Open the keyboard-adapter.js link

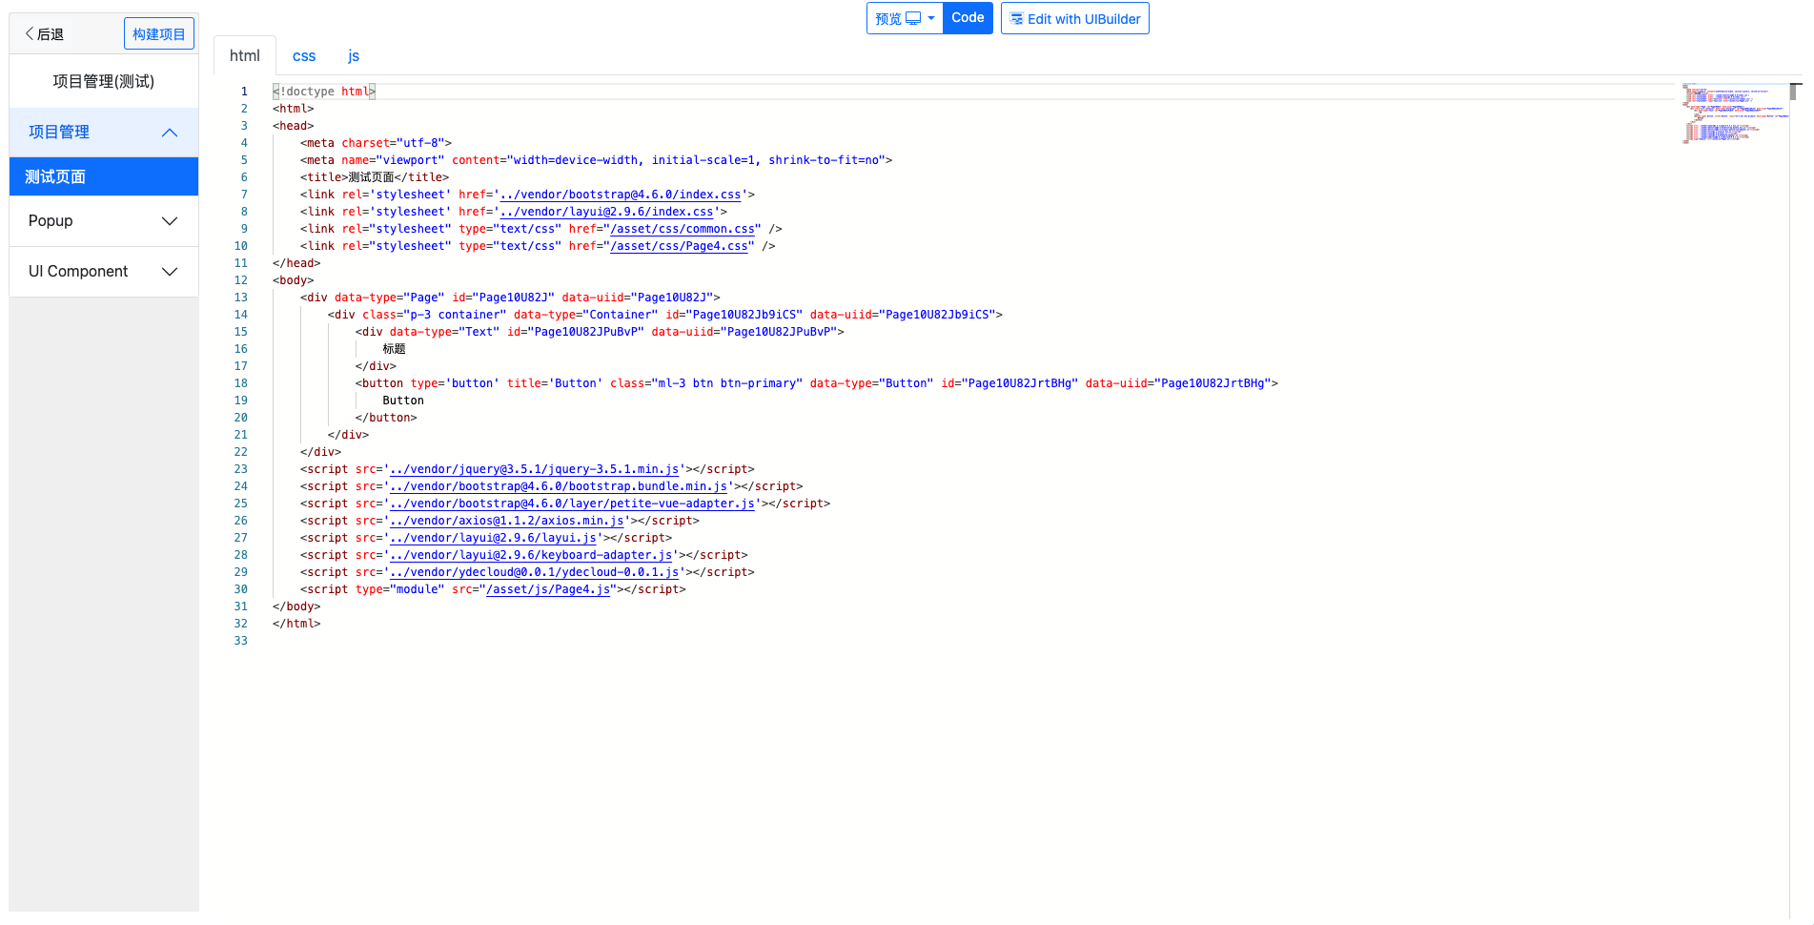[531, 555]
